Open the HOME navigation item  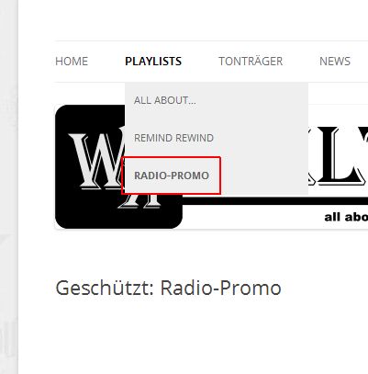[x=72, y=62]
